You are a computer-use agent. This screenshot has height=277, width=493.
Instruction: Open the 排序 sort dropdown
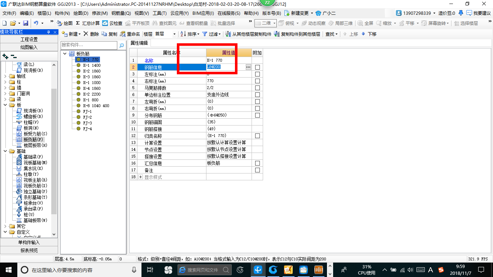[x=190, y=34]
